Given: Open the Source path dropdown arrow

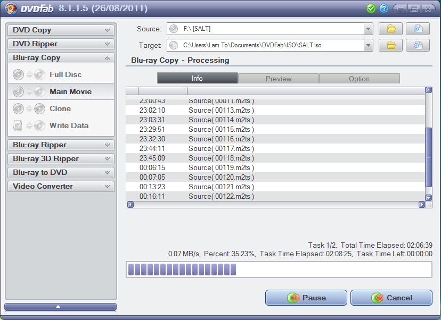Looking at the screenshot, I should 368,29.
